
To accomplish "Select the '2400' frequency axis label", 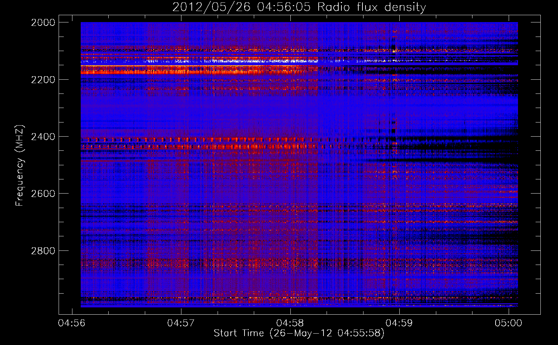I will (43, 137).
